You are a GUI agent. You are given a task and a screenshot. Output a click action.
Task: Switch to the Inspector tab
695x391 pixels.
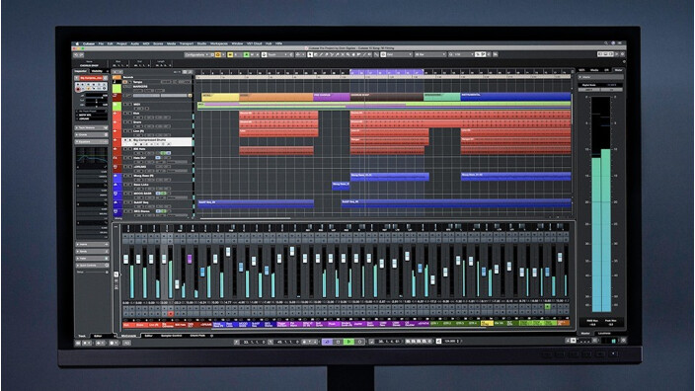[81, 71]
